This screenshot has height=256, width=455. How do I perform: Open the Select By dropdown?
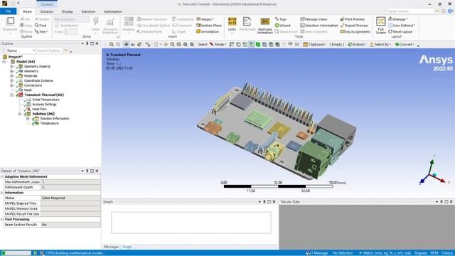[380, 44]
